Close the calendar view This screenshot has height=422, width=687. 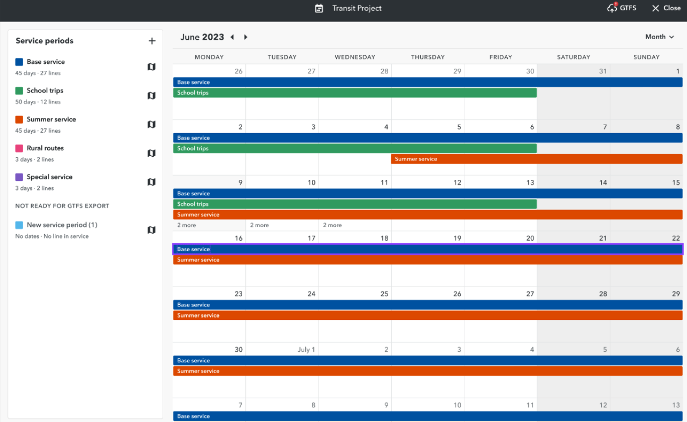coord(666,8)
